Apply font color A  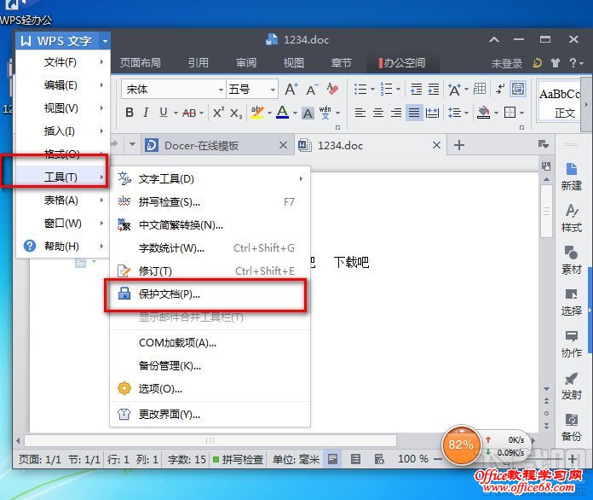coord(283,113)
